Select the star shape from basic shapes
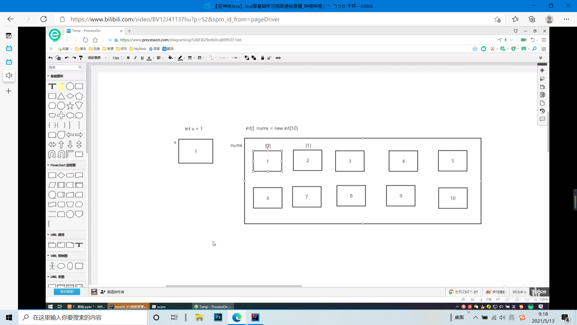This screenshot has height=325, width=577. tap(70, 106)
